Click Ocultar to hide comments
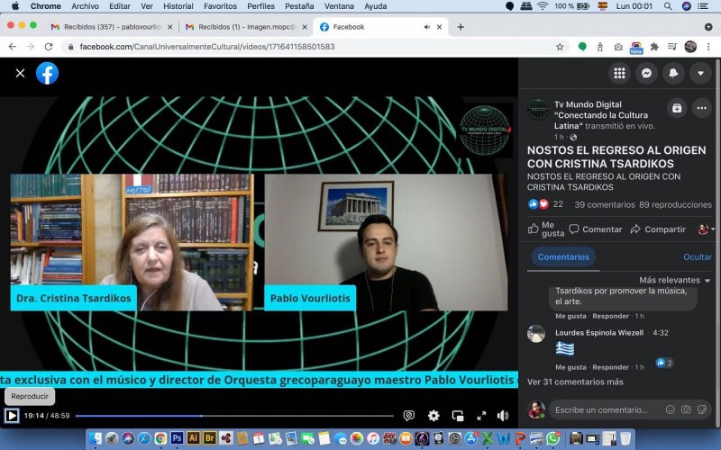 click(697, 257)
